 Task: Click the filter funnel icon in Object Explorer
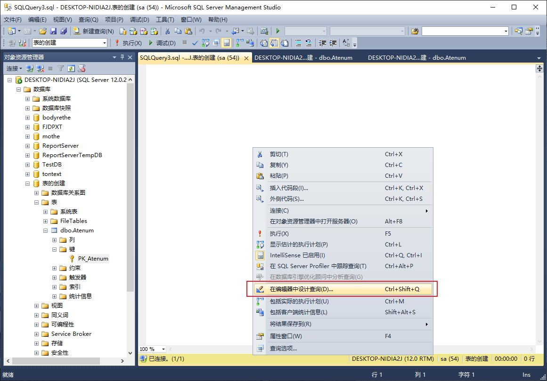[61, 69]
